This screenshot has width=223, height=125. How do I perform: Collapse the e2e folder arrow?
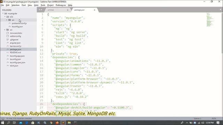coord(5,17)
